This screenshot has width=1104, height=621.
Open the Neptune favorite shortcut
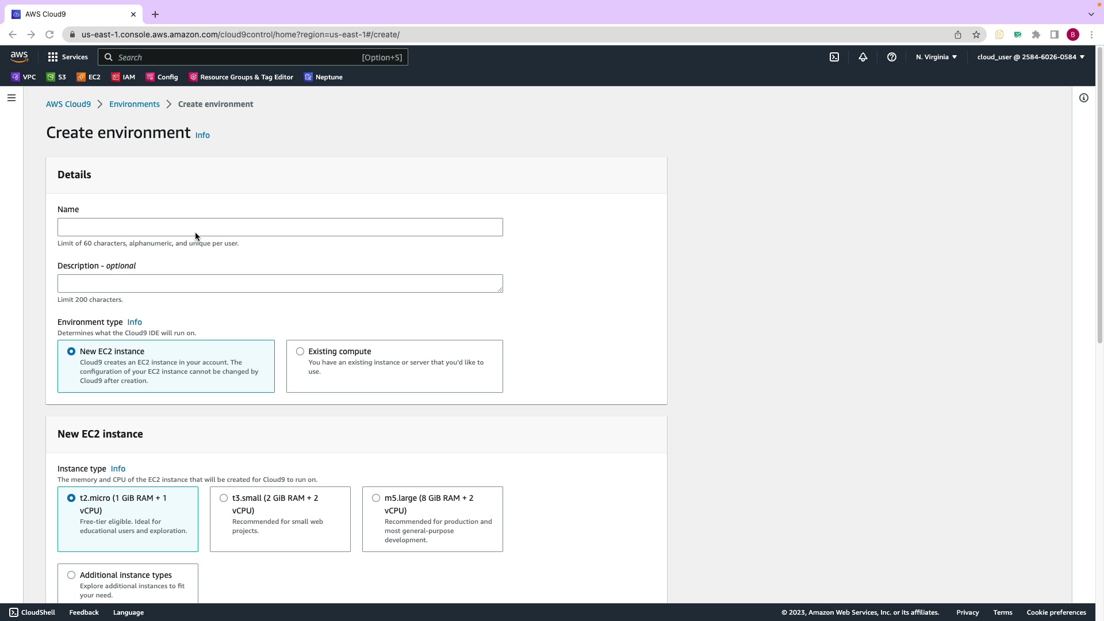323,77
